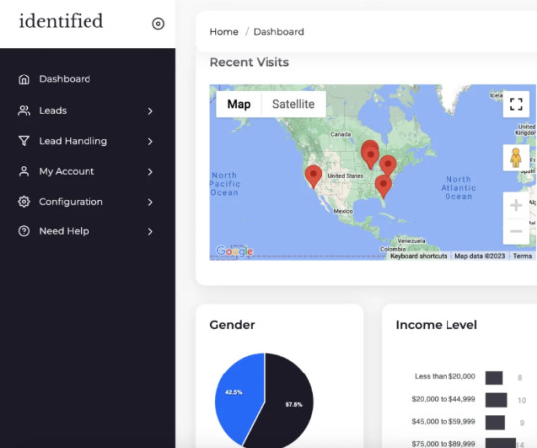The image size is (537, 448).
Task: Switch map to Satellite view
Action: (293, 104)
